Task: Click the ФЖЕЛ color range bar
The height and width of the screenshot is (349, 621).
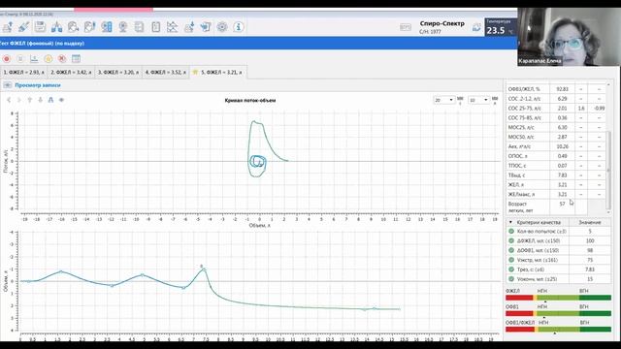Action: tap(559, 298)
